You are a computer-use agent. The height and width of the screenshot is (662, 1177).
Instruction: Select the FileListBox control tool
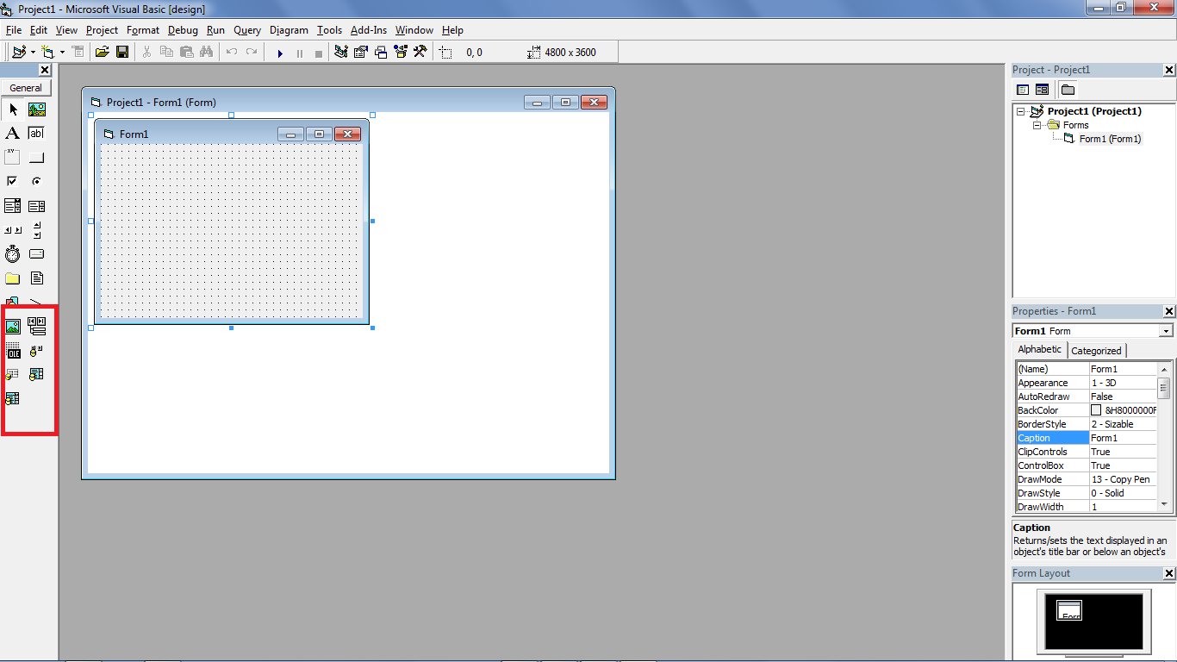coord(37,278)
